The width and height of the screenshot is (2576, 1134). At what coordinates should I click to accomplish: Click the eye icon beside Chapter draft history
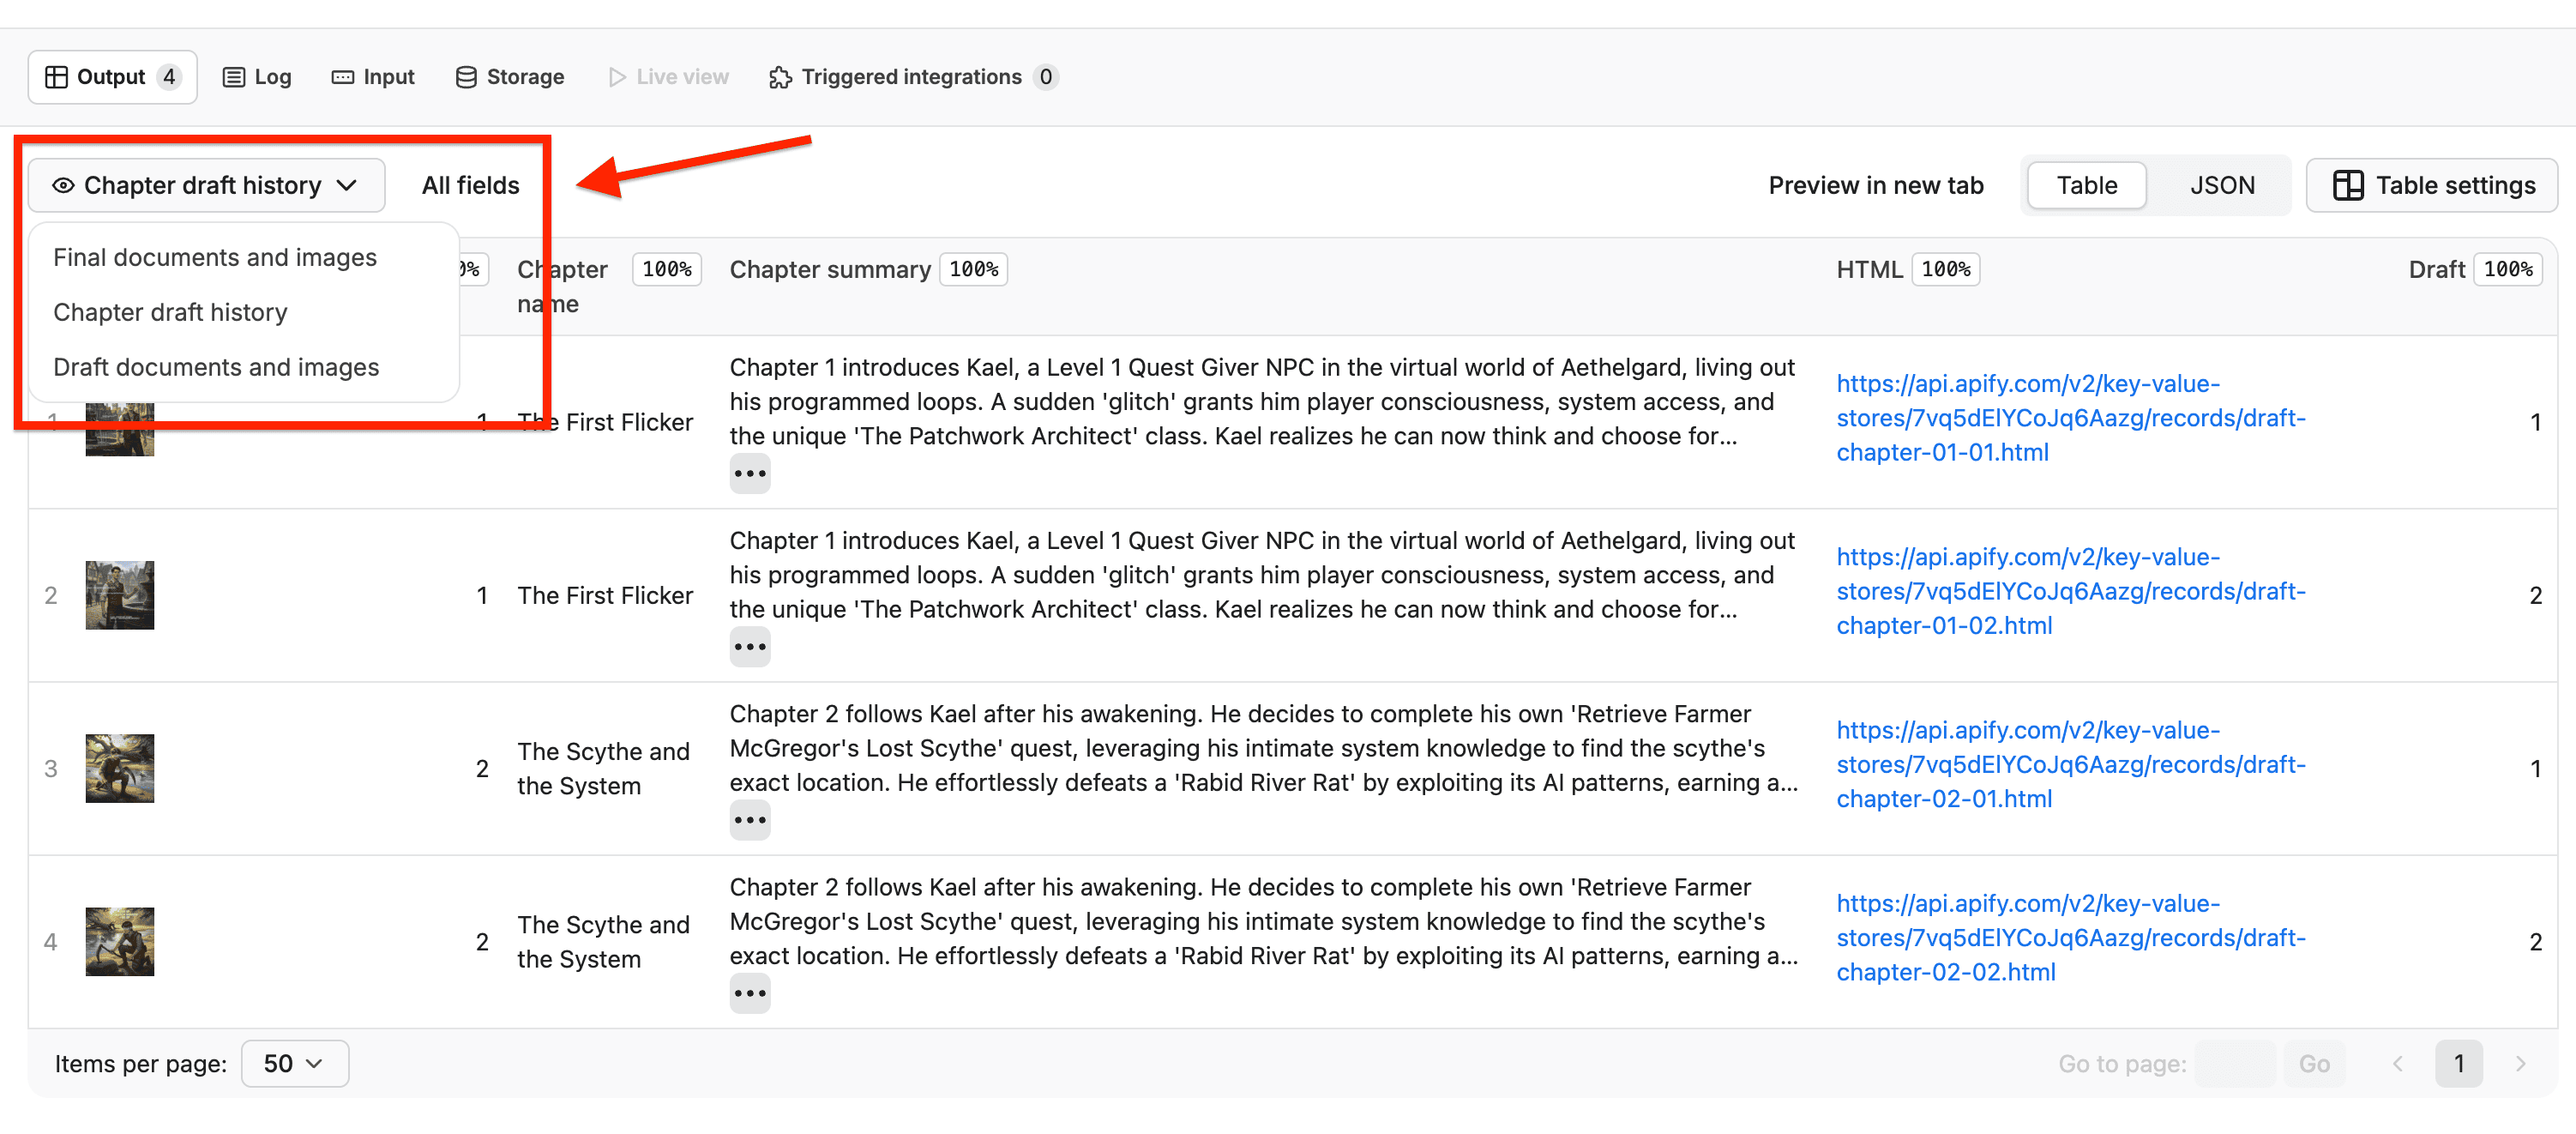63,185
